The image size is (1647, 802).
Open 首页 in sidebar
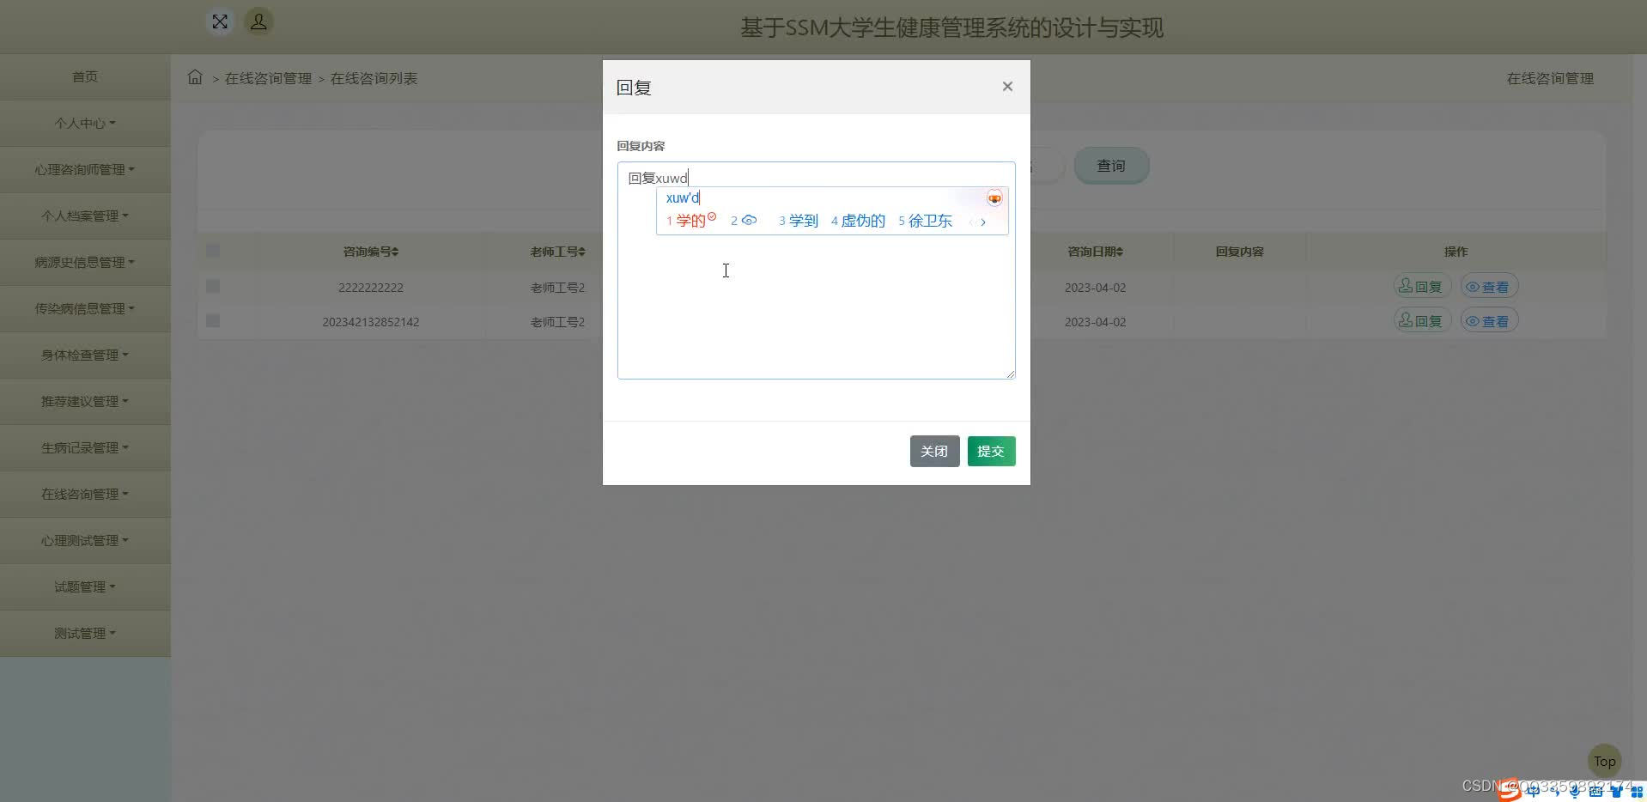click(x=85, y=77)
